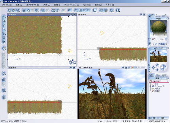
Task: Click the New file icon in the toolbar
Action: coord(10,10)
